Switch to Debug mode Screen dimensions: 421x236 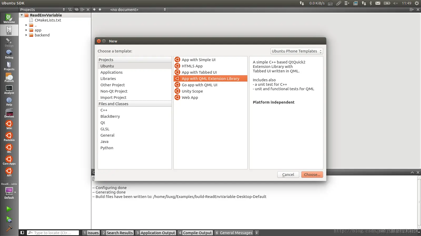click(9, 54)
